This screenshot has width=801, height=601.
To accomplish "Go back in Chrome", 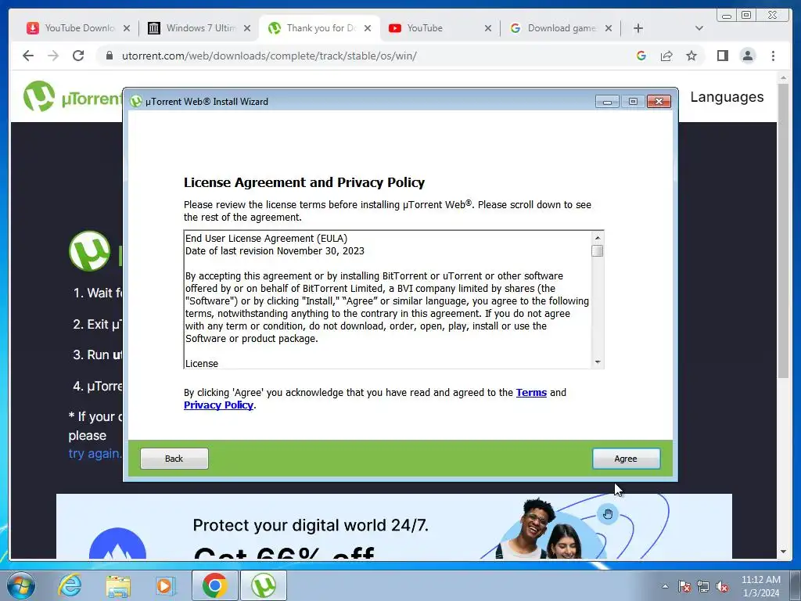I will (x=28, y=56).
